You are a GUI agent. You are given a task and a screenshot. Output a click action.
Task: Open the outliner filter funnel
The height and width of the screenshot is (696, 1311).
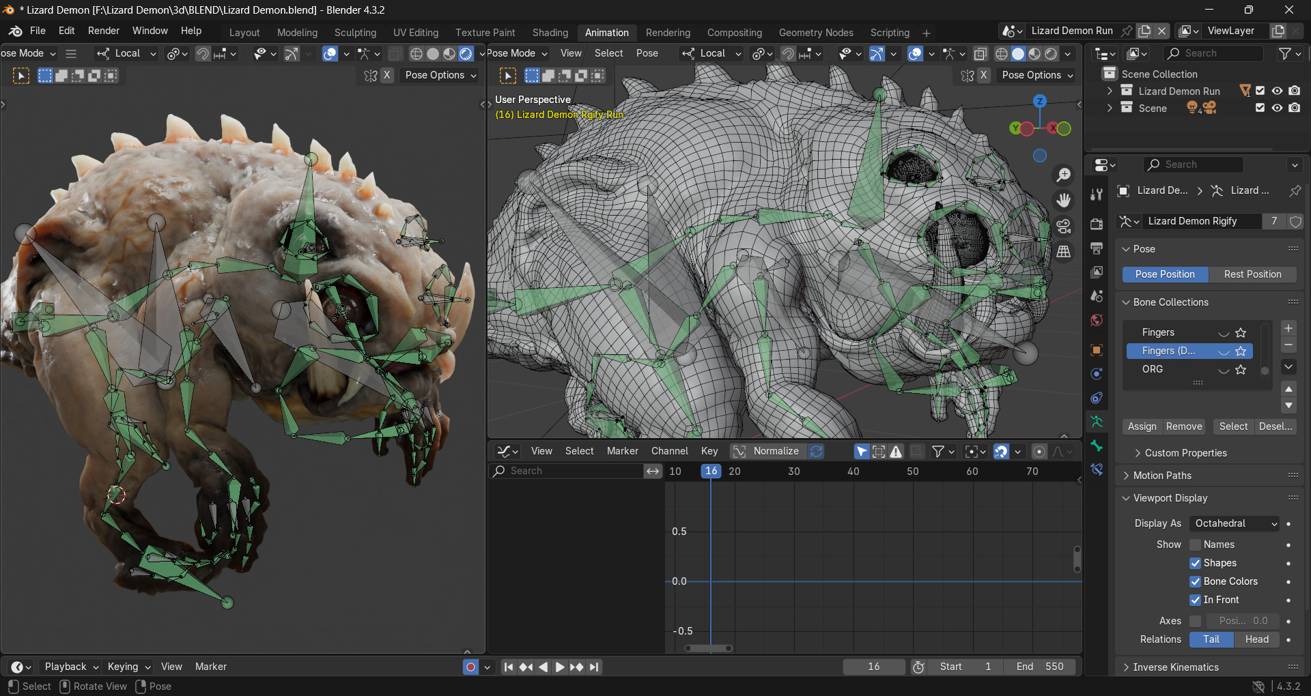pos(1285,53)
